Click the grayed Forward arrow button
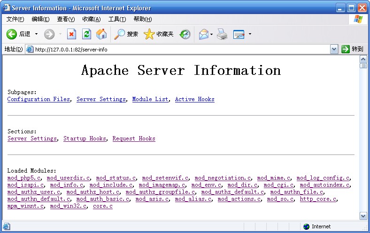This screenshot has width=370, height=233. [49, 34]
